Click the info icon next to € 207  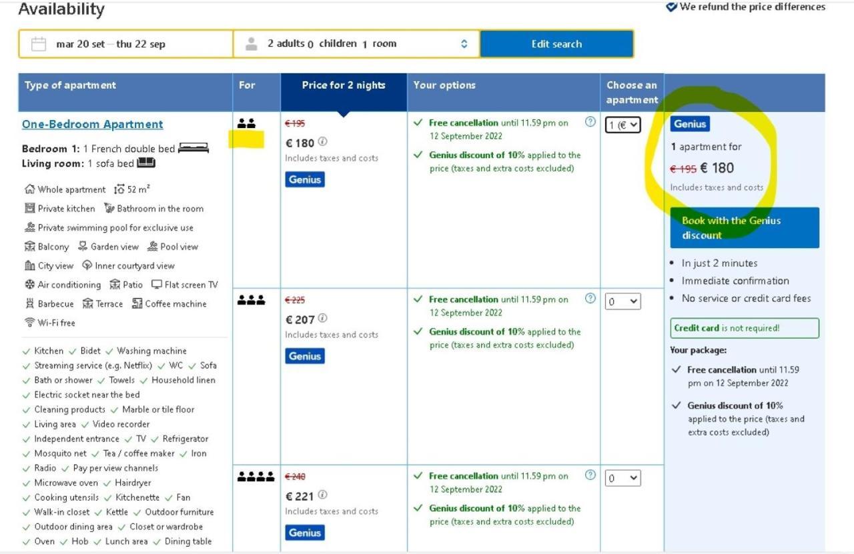coord(323,318)
